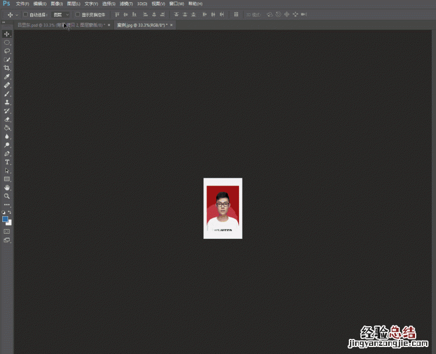The image size is (436, 354).
Task: Open the blue foreground color swatch
Action: click(5, 219)
